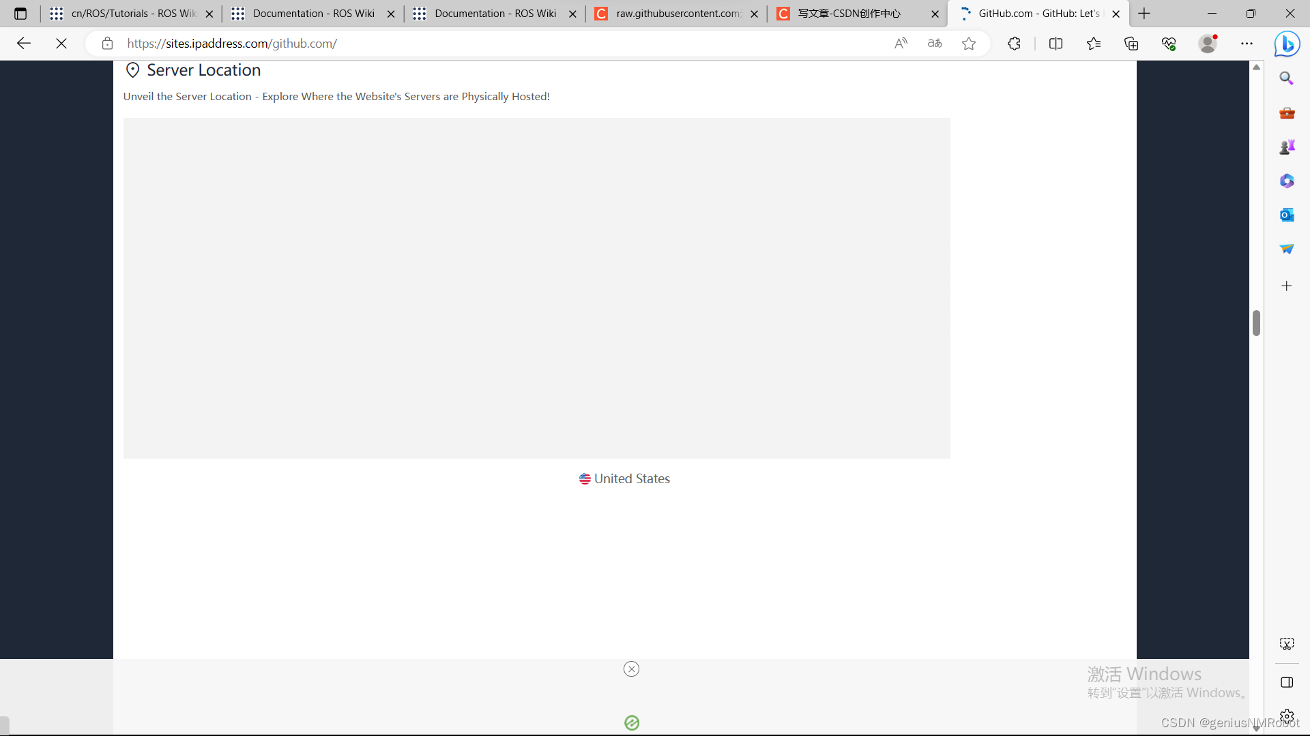
Task: Open the Outlook sidebar icon
Action: coord(1287,215)
